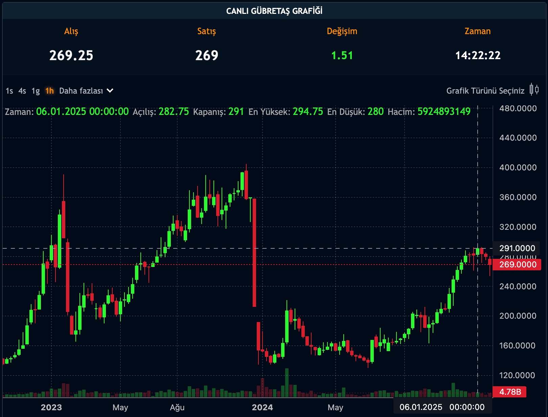
Task: Click the Alış header label
Action: click(x=71, y=31)
